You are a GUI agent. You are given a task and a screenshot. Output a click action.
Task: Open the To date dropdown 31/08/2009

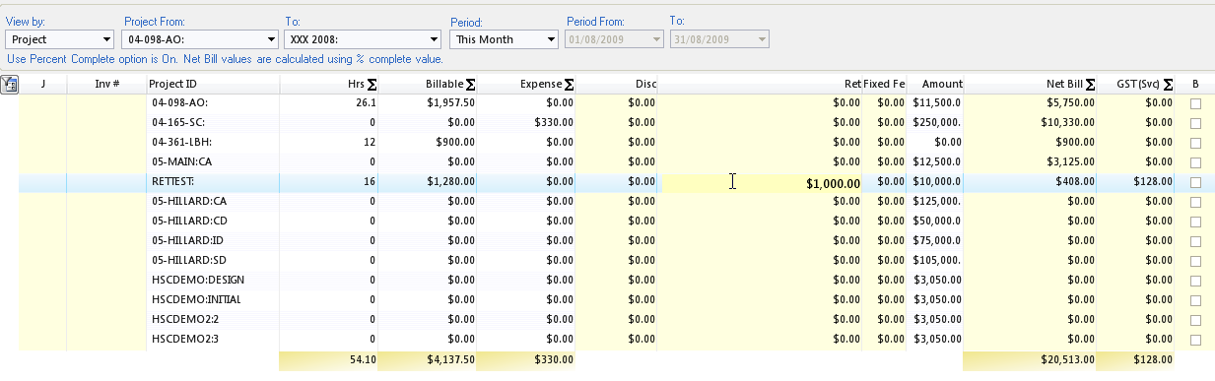719,39
